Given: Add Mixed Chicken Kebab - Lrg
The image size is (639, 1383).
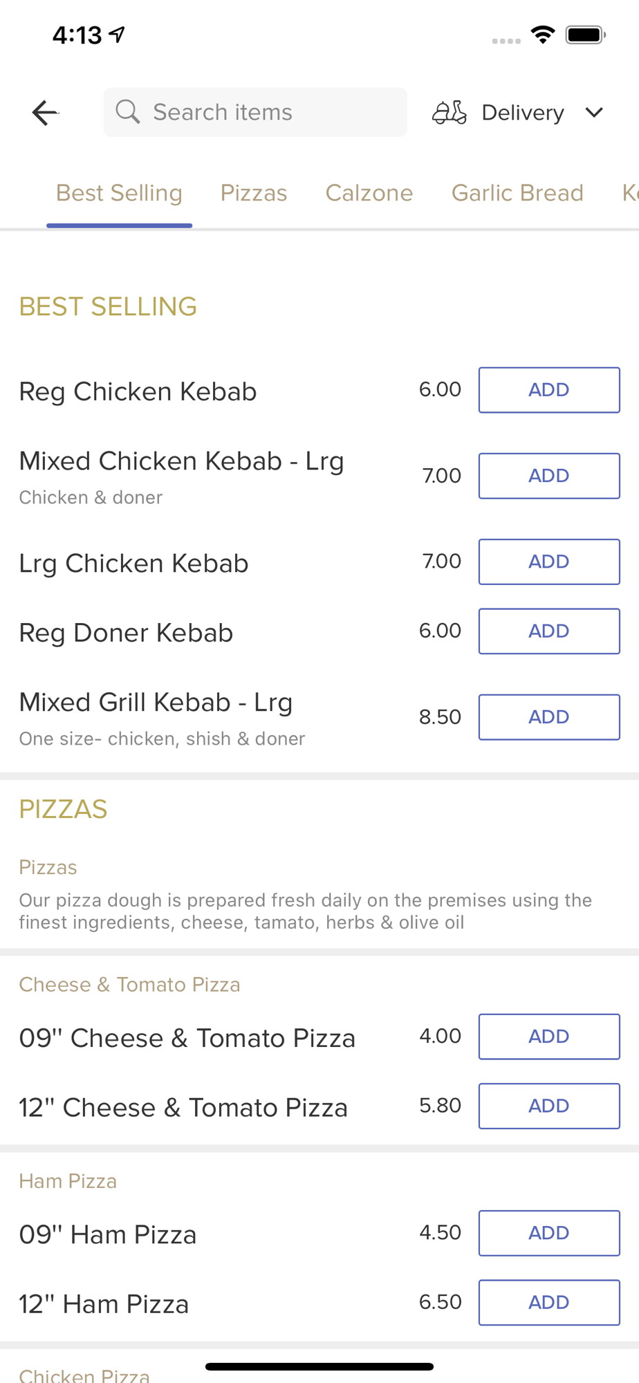Looking at the screenshot, I should [549, 476].
